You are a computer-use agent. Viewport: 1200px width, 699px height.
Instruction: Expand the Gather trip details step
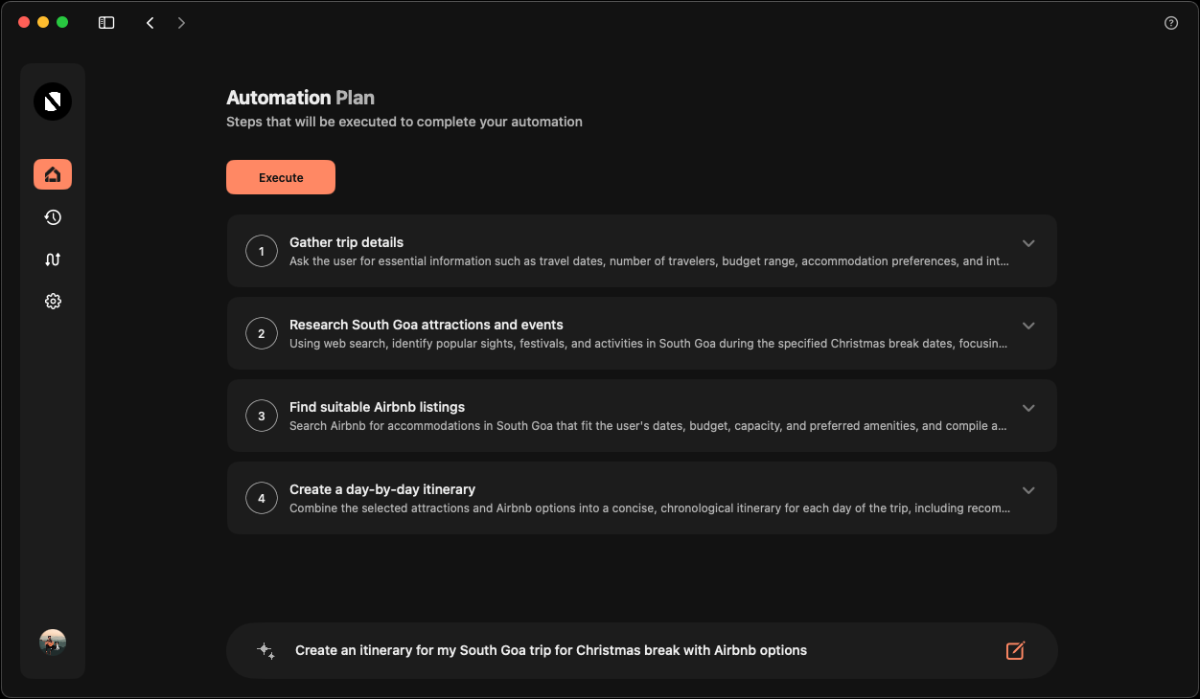(x=1028, y=243)
